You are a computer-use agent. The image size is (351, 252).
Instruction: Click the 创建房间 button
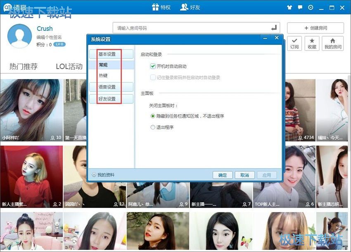(x=315, y=28)
